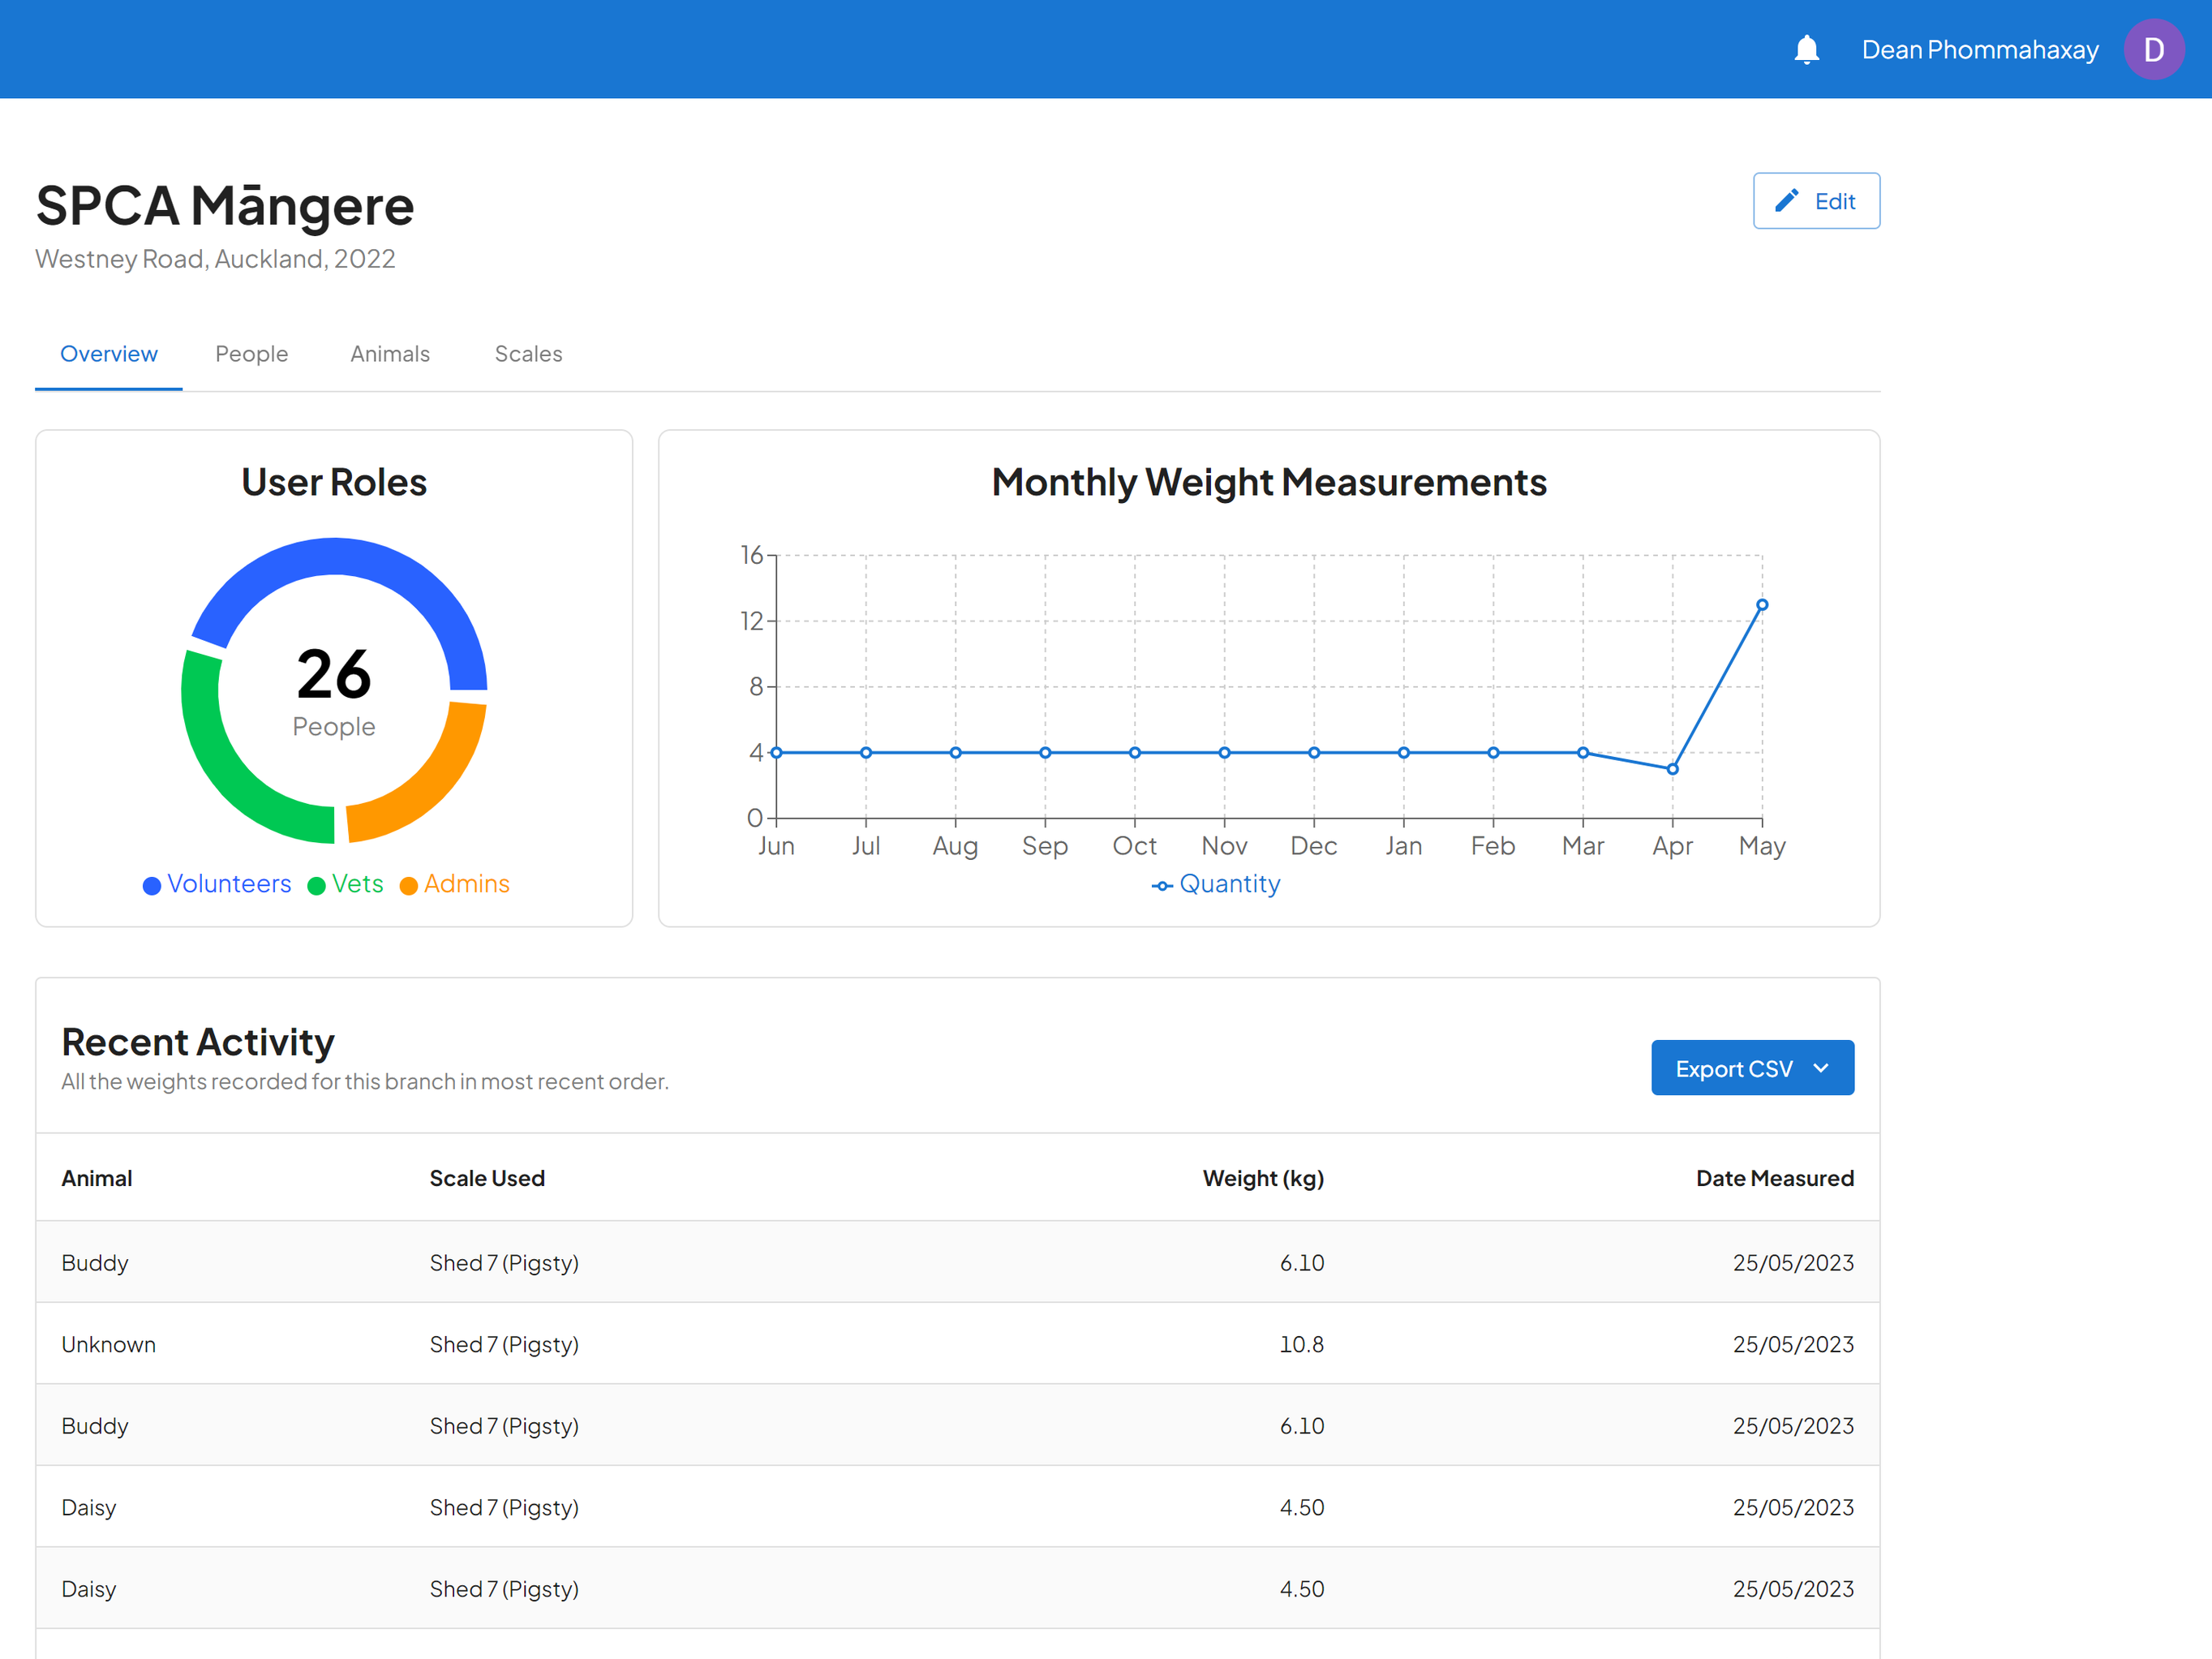
Task: Switch to the Scales tab
Action: (528, 354)
